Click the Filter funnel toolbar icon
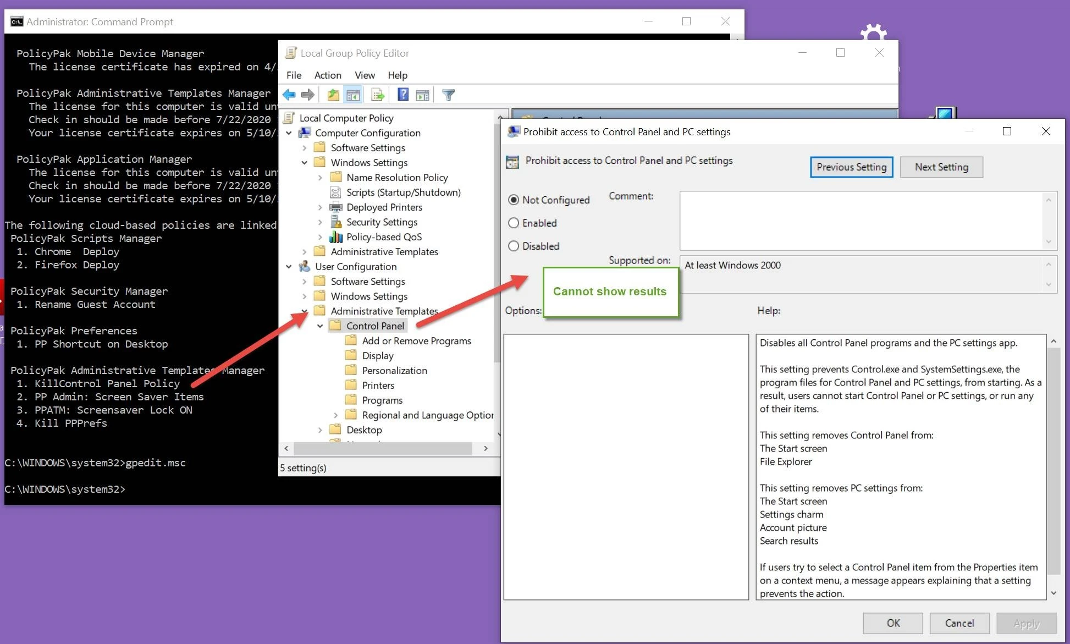The image size is (1070, 644). pos(448,95)
